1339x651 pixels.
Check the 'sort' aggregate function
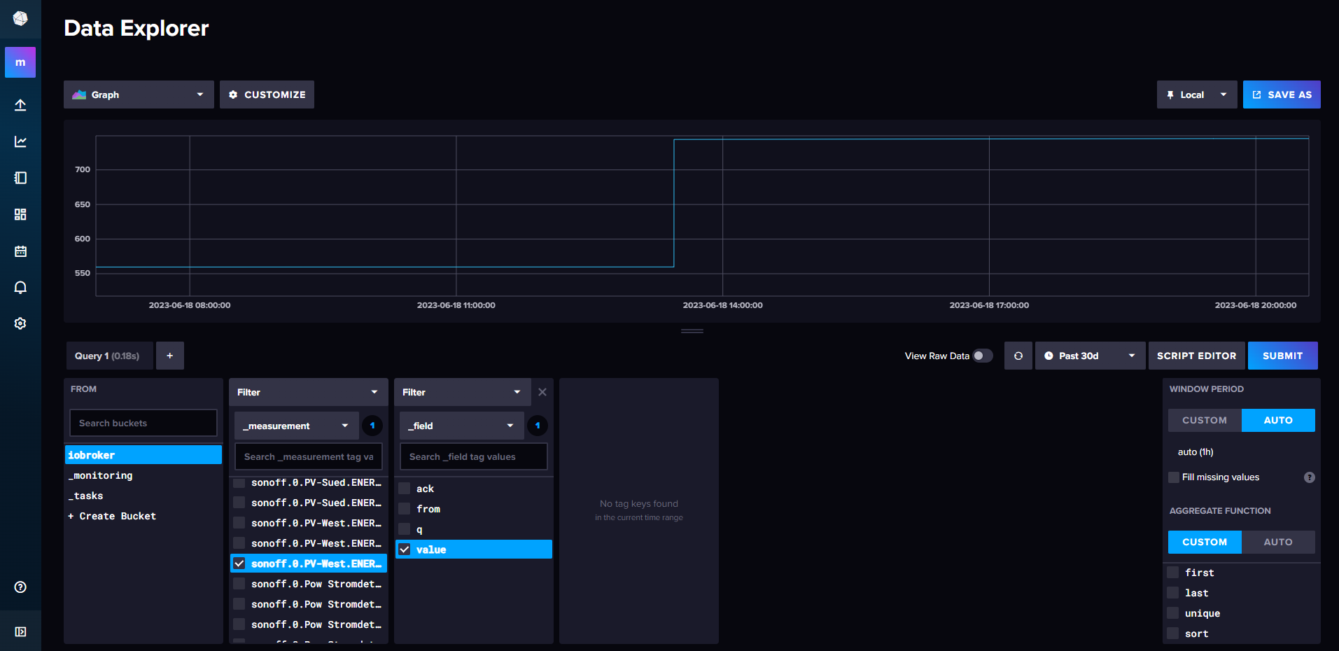click(x=1174, y=633)
